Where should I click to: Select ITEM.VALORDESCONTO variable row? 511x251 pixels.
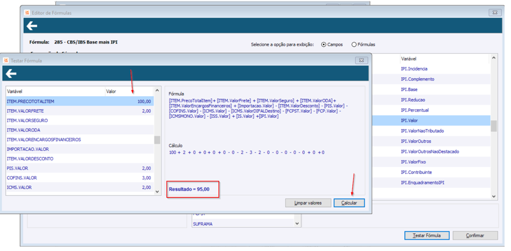pyautogui.click(x=80, y=159)
